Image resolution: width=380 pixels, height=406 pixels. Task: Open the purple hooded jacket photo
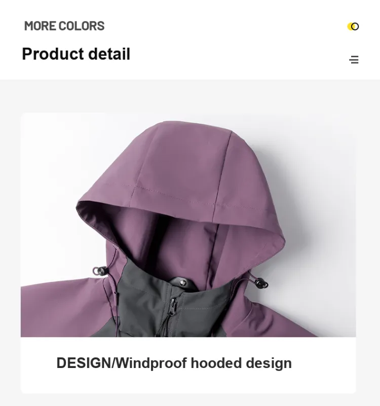coord(188,225)
